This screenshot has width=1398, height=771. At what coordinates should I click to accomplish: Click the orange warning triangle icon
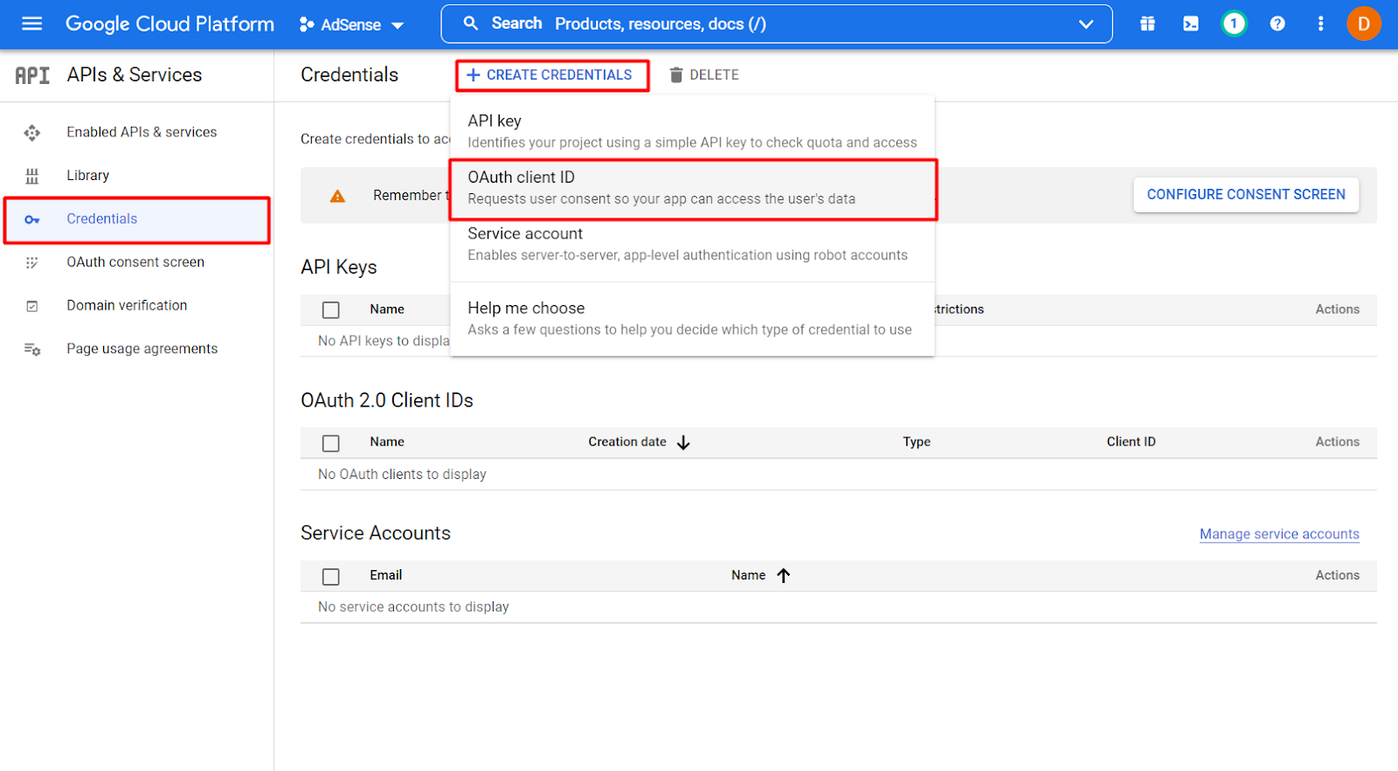[337, 196]
